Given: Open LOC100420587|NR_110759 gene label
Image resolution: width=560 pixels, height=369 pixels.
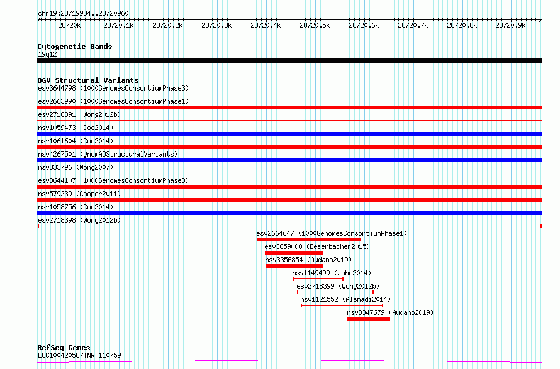Looking at the screenshot, I should (x=79, y=355).
